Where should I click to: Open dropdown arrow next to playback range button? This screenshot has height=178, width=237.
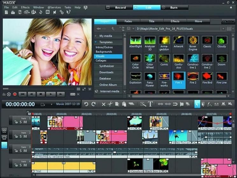(x=78, y=94)
